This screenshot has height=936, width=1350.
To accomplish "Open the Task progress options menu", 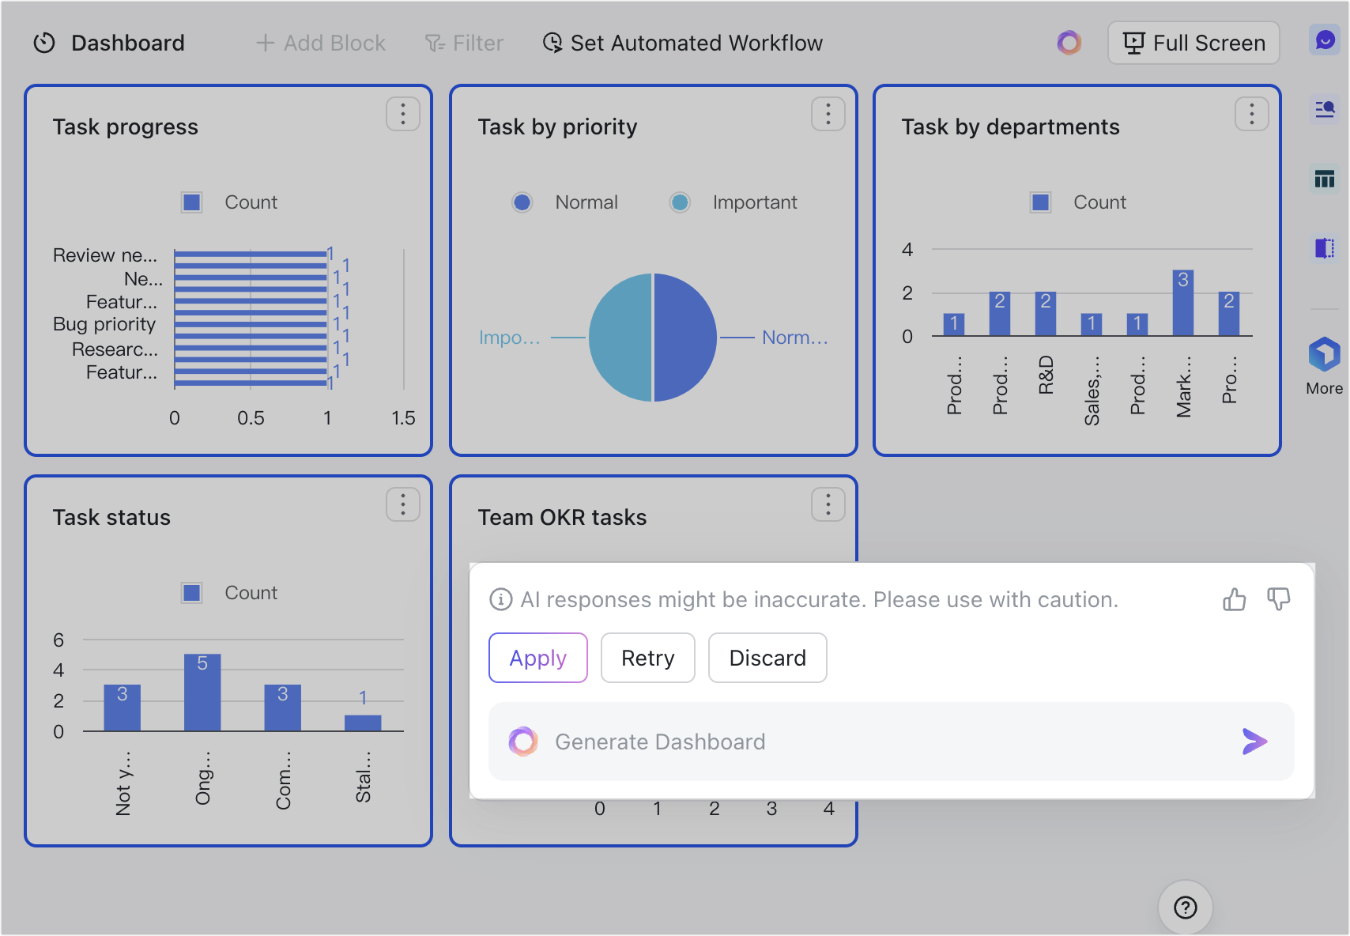I will [403, 114].
